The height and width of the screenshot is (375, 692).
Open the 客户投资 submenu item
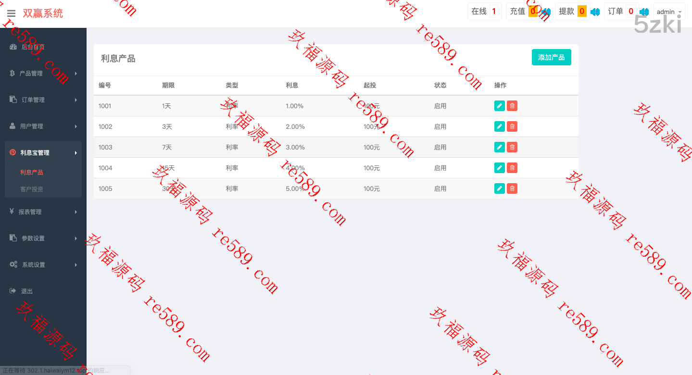(x=32, y=189)
